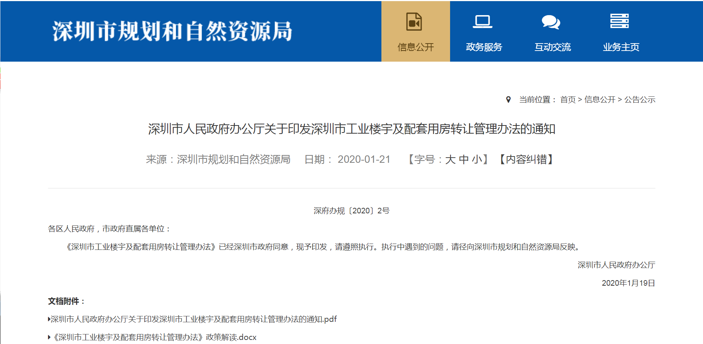Download the 政策解读.docx attachment

(x=155, y=337)
